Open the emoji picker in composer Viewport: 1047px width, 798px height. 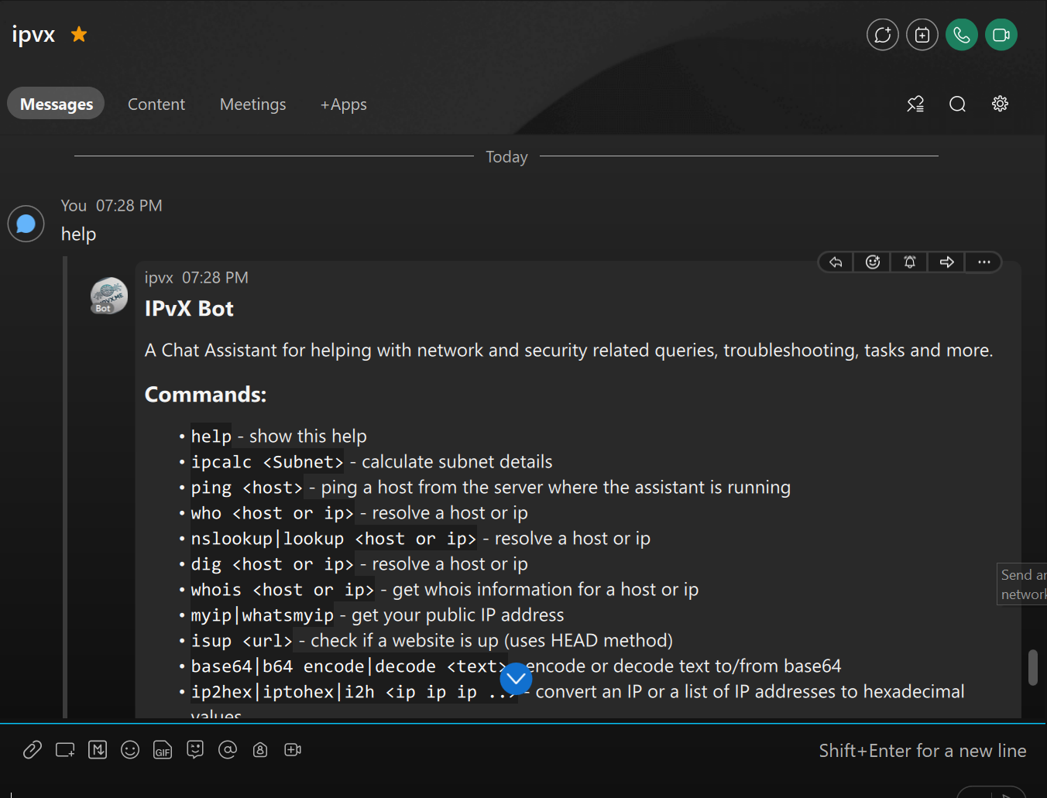click(130, 749)
